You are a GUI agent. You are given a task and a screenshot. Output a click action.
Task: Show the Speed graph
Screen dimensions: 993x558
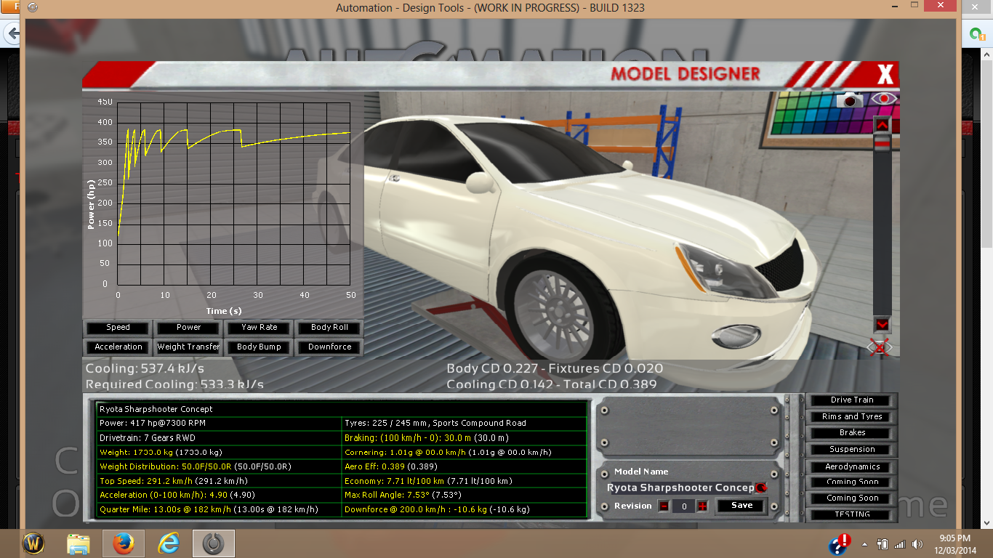coord(118,328)
